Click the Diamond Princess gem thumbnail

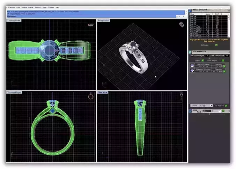pyautogui.click(x=192, y=71)
